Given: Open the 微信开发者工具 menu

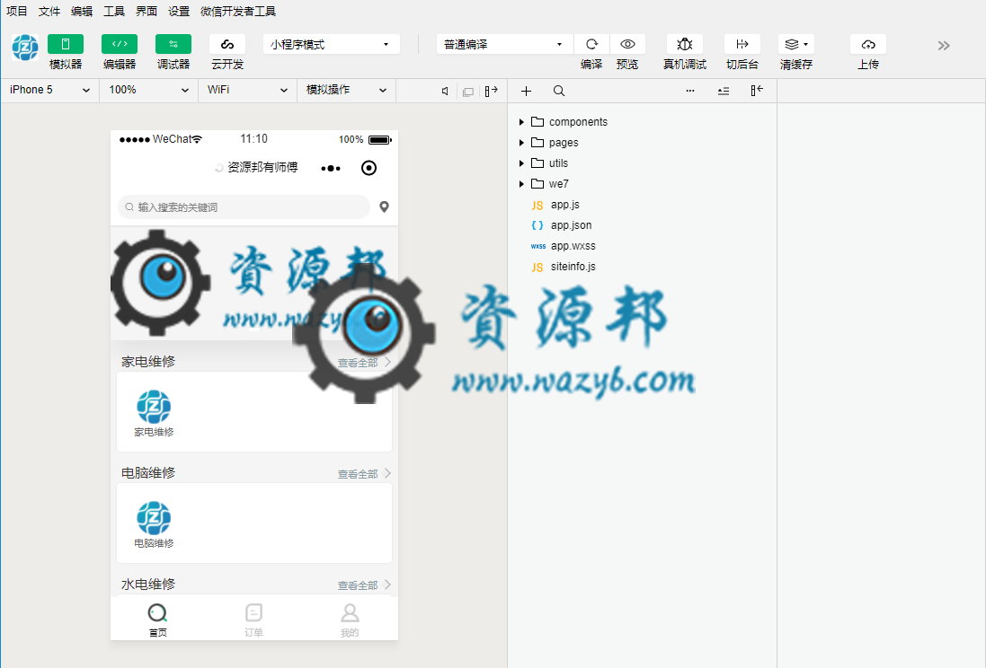Looking at the screenshot, I should (x=237, y=12).
